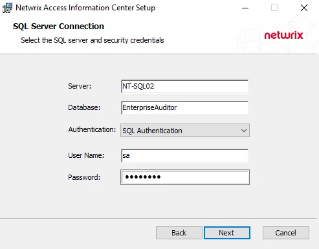The width and height of the screenshot is (319, 249).
Task: Click the window title text
Action: point(85,8)
